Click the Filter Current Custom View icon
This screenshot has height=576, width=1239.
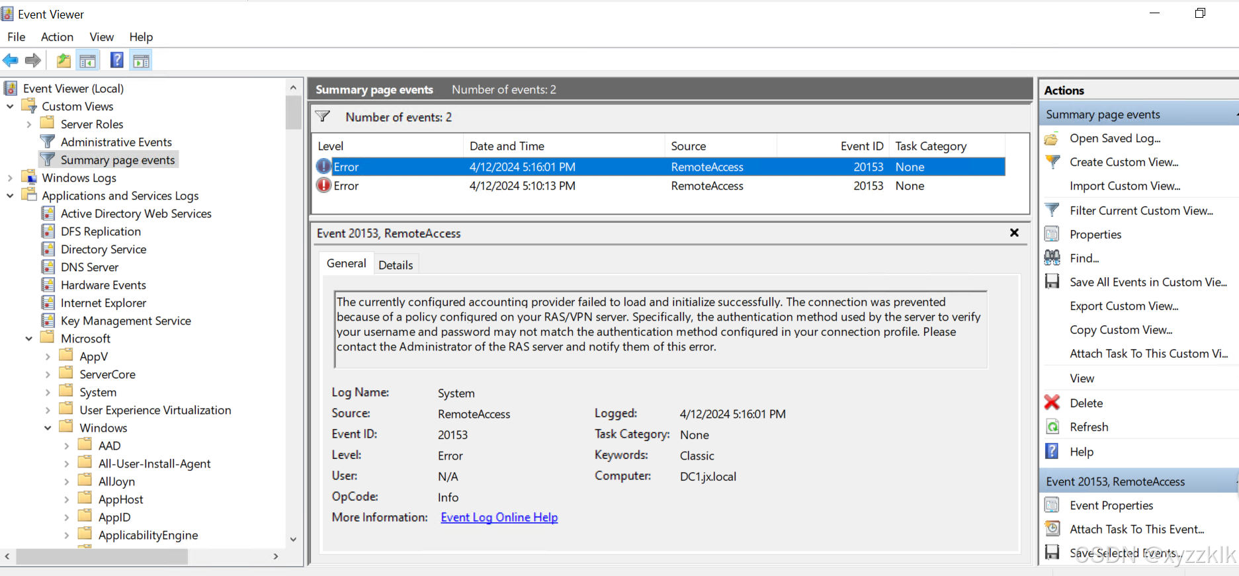(1052, 210)
